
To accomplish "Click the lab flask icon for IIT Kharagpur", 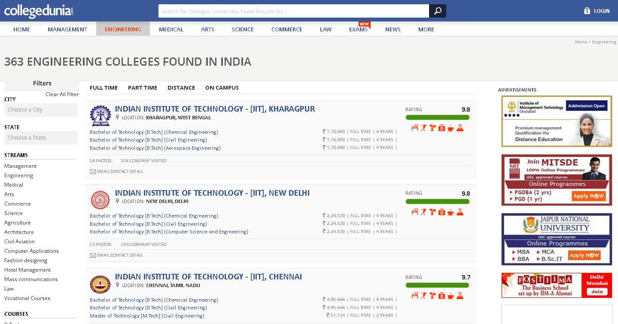I will (460, 128).
